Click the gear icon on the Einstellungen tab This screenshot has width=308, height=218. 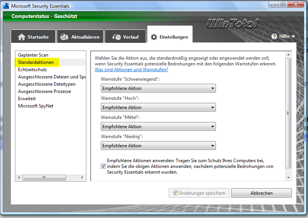click(x=154, y=37)
